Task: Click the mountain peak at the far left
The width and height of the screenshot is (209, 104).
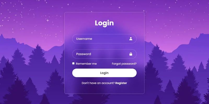Action: tap(2, 36)
